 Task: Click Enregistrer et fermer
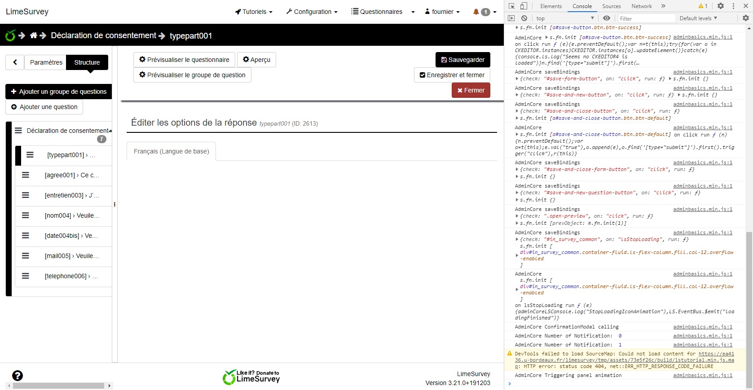(452, 75)
